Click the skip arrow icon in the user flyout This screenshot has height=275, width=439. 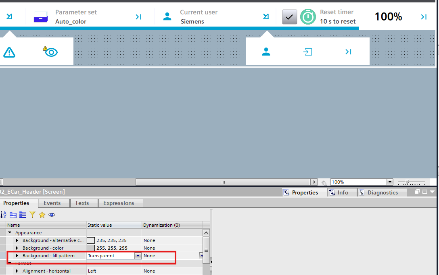point(348,52)
